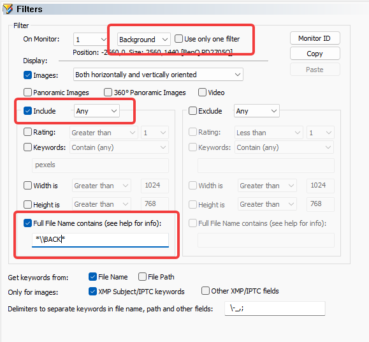Uncheck Include Full File Name contains checkbox
The image size is (369, 342).
click(x=27, y=223)
